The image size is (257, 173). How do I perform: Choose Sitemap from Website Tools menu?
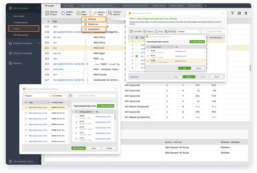click(94, 19)
